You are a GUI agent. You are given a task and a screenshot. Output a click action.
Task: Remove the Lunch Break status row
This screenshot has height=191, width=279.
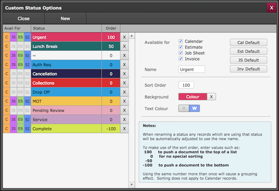click(125, 46)
